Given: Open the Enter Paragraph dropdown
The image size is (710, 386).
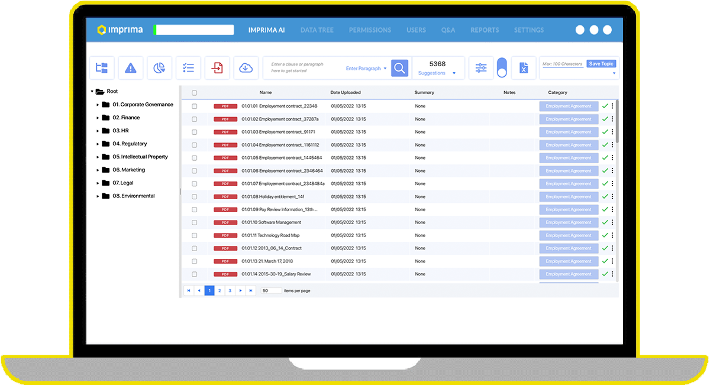Looking at the screenshot, I should coord(366,69).
